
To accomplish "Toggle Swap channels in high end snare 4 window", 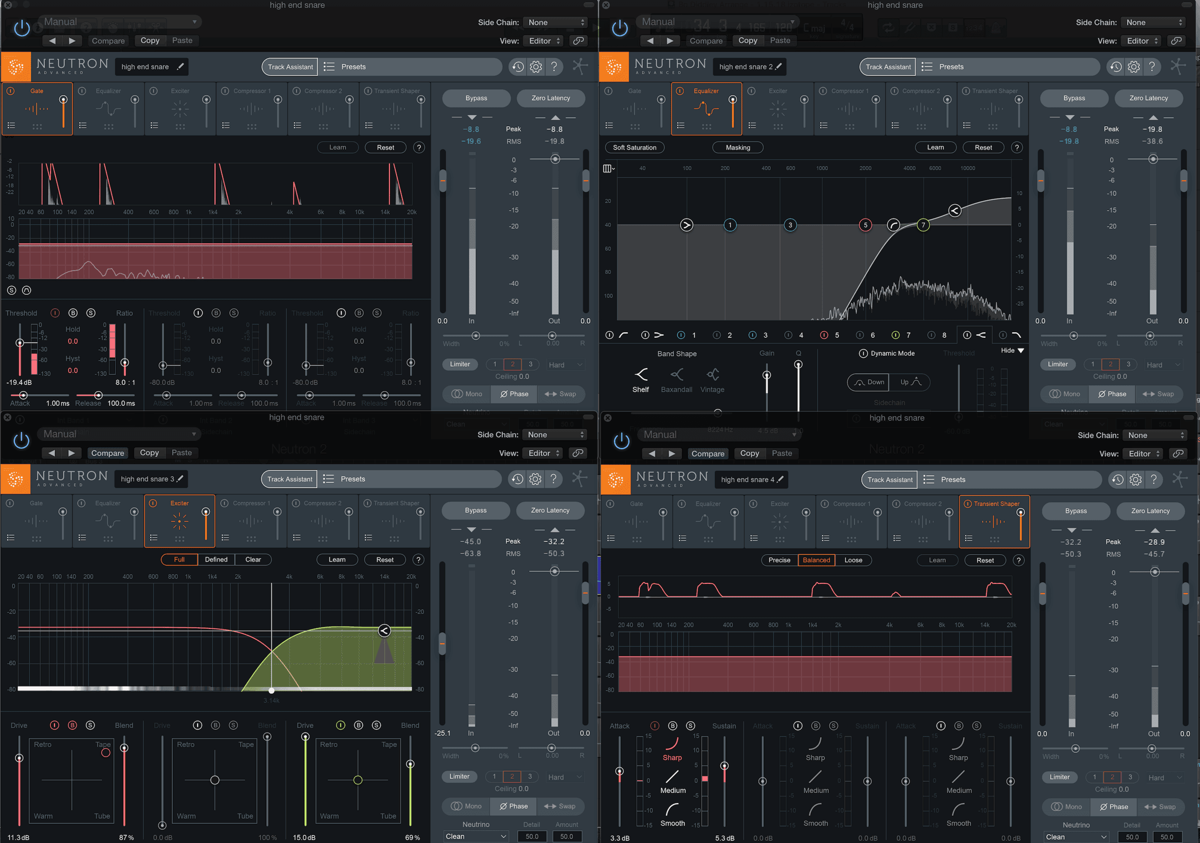I will click(1160, 807).
